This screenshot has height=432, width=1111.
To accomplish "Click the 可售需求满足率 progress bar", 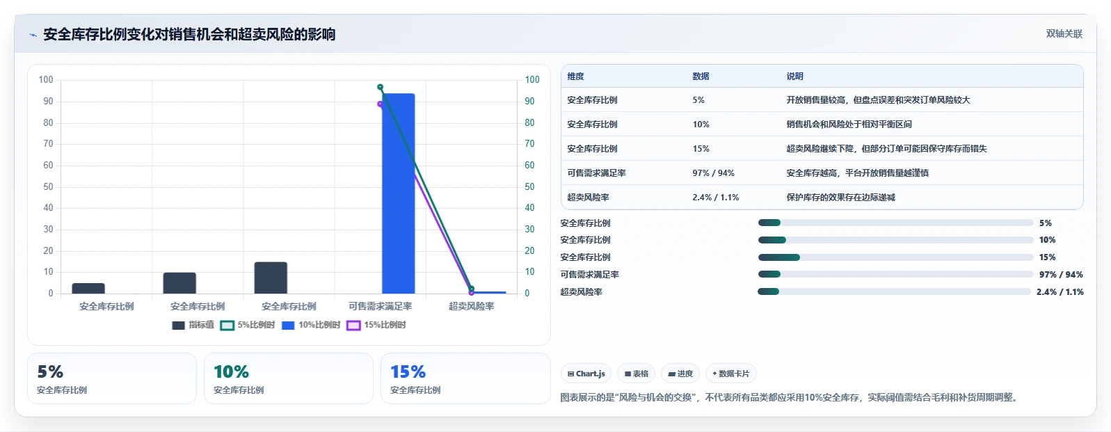I will click(895, 274).
